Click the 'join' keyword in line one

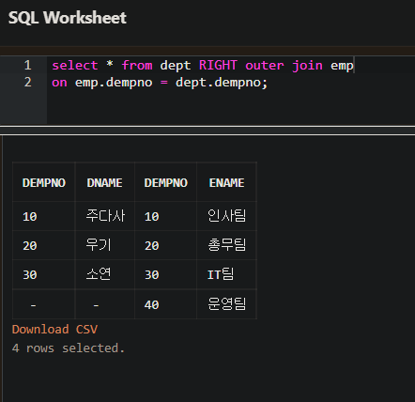point(307,66)
